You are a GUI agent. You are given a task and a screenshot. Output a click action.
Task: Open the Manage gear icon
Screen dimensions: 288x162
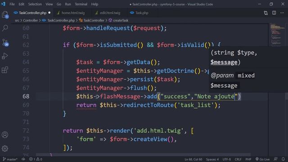5,148
